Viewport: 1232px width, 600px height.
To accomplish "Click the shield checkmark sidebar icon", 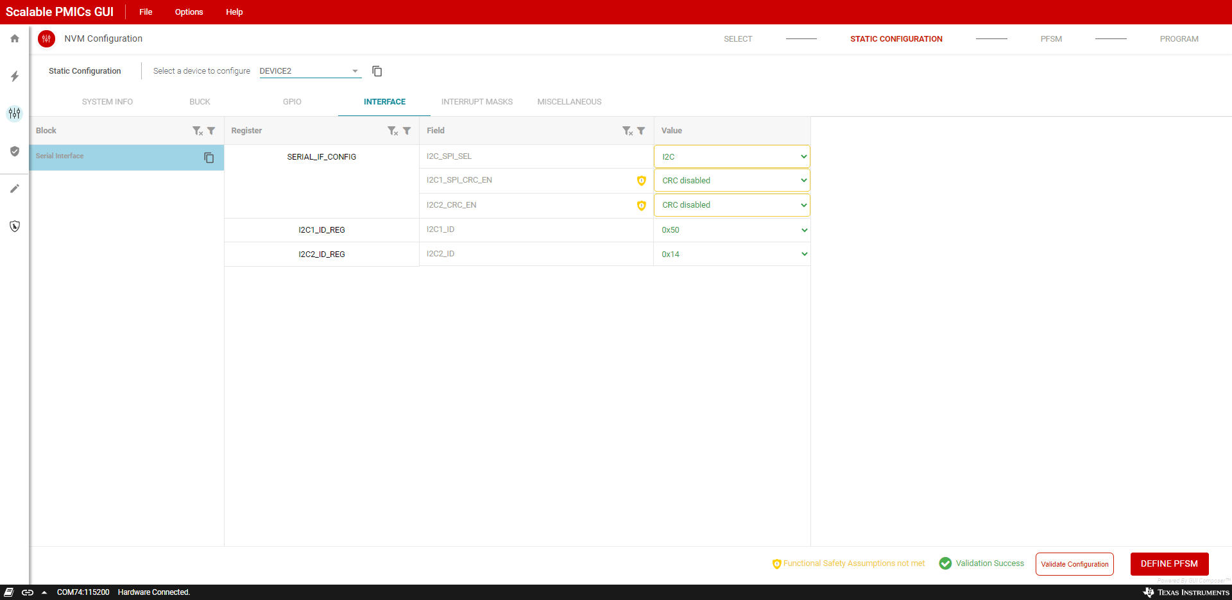I will pyautogui.click(x=15, y=151).
